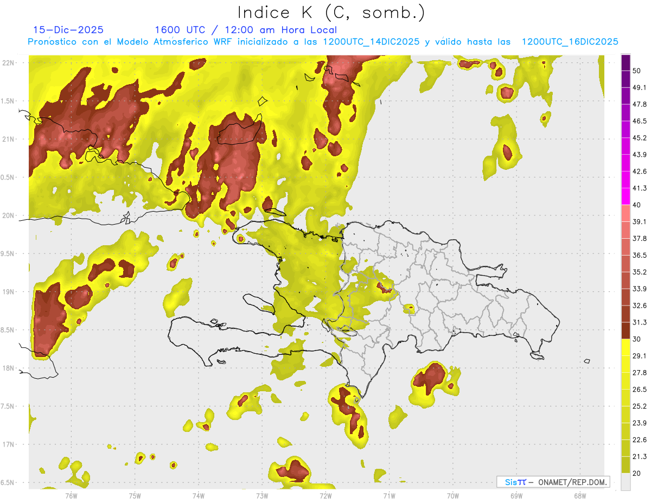Pick the color band between 49.1 and 50
Image resolution: width=651 pixels, height=503 pixels.
626,79
